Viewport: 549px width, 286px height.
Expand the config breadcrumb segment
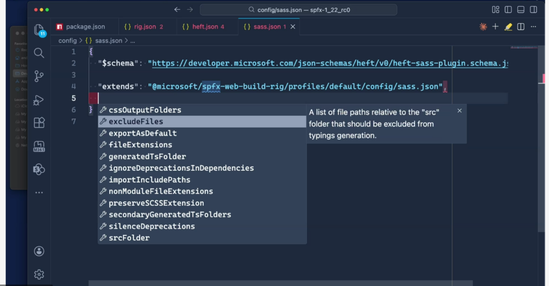coord(68,40)
